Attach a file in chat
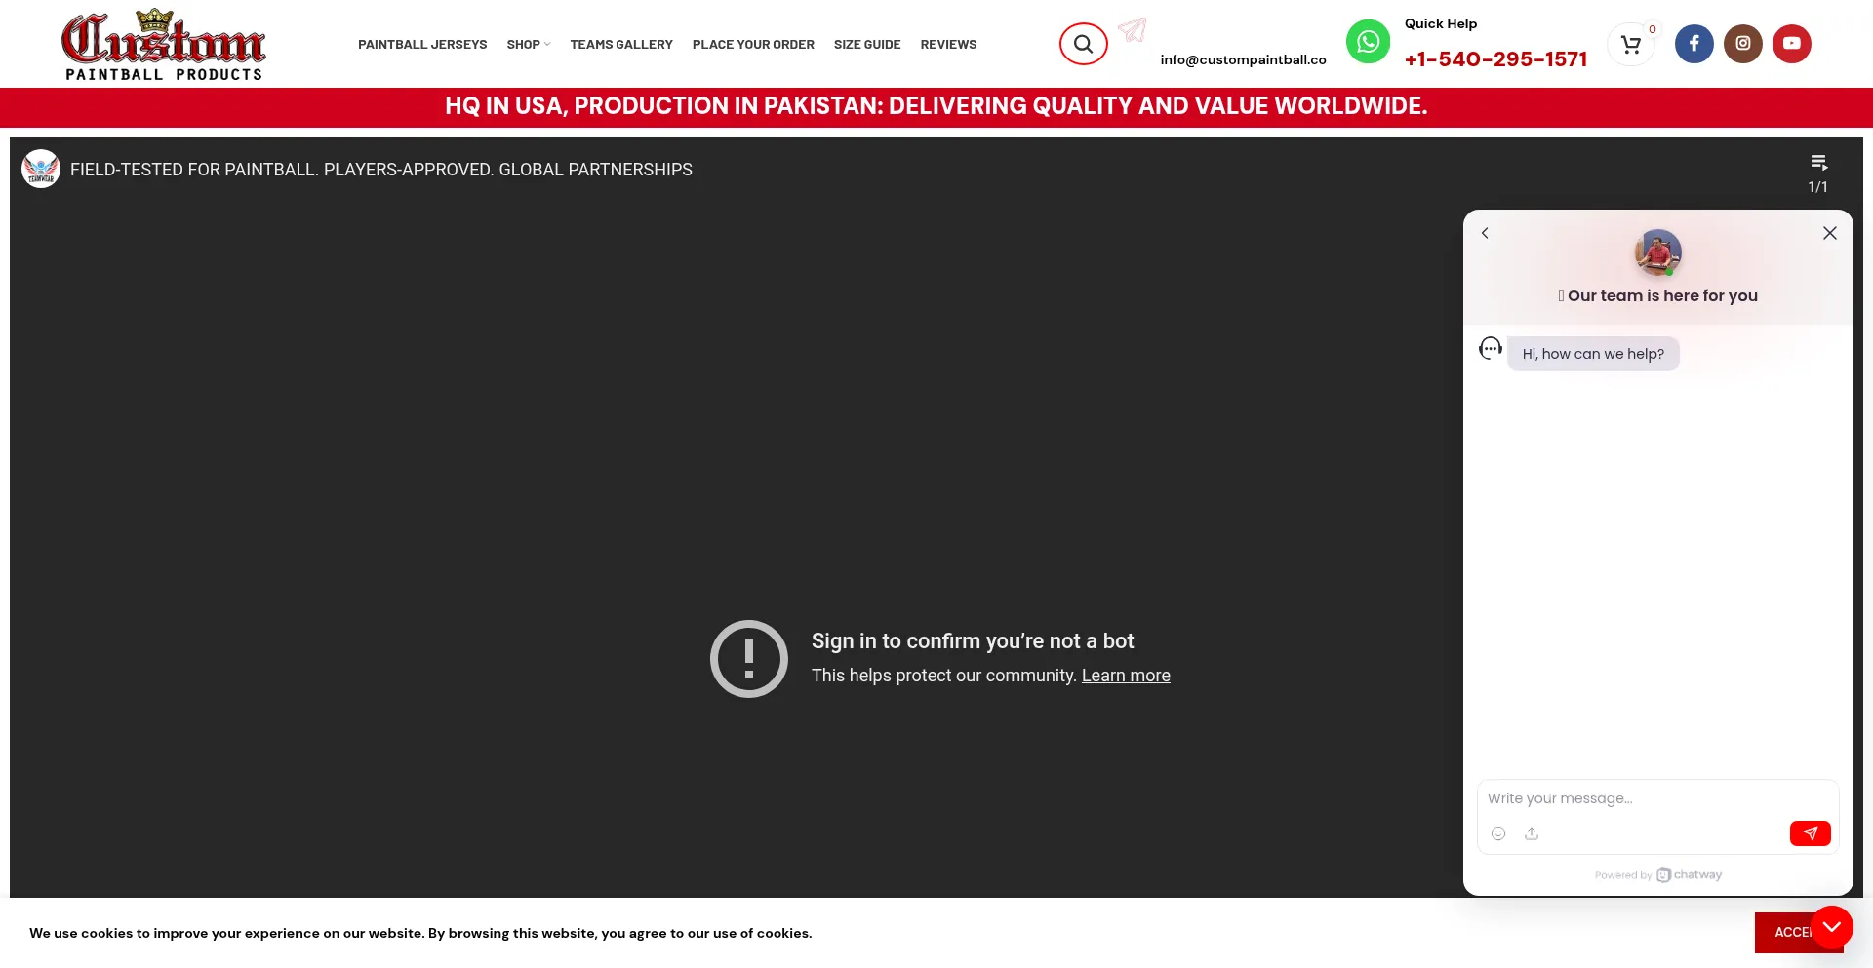 tap(1532, 833)
